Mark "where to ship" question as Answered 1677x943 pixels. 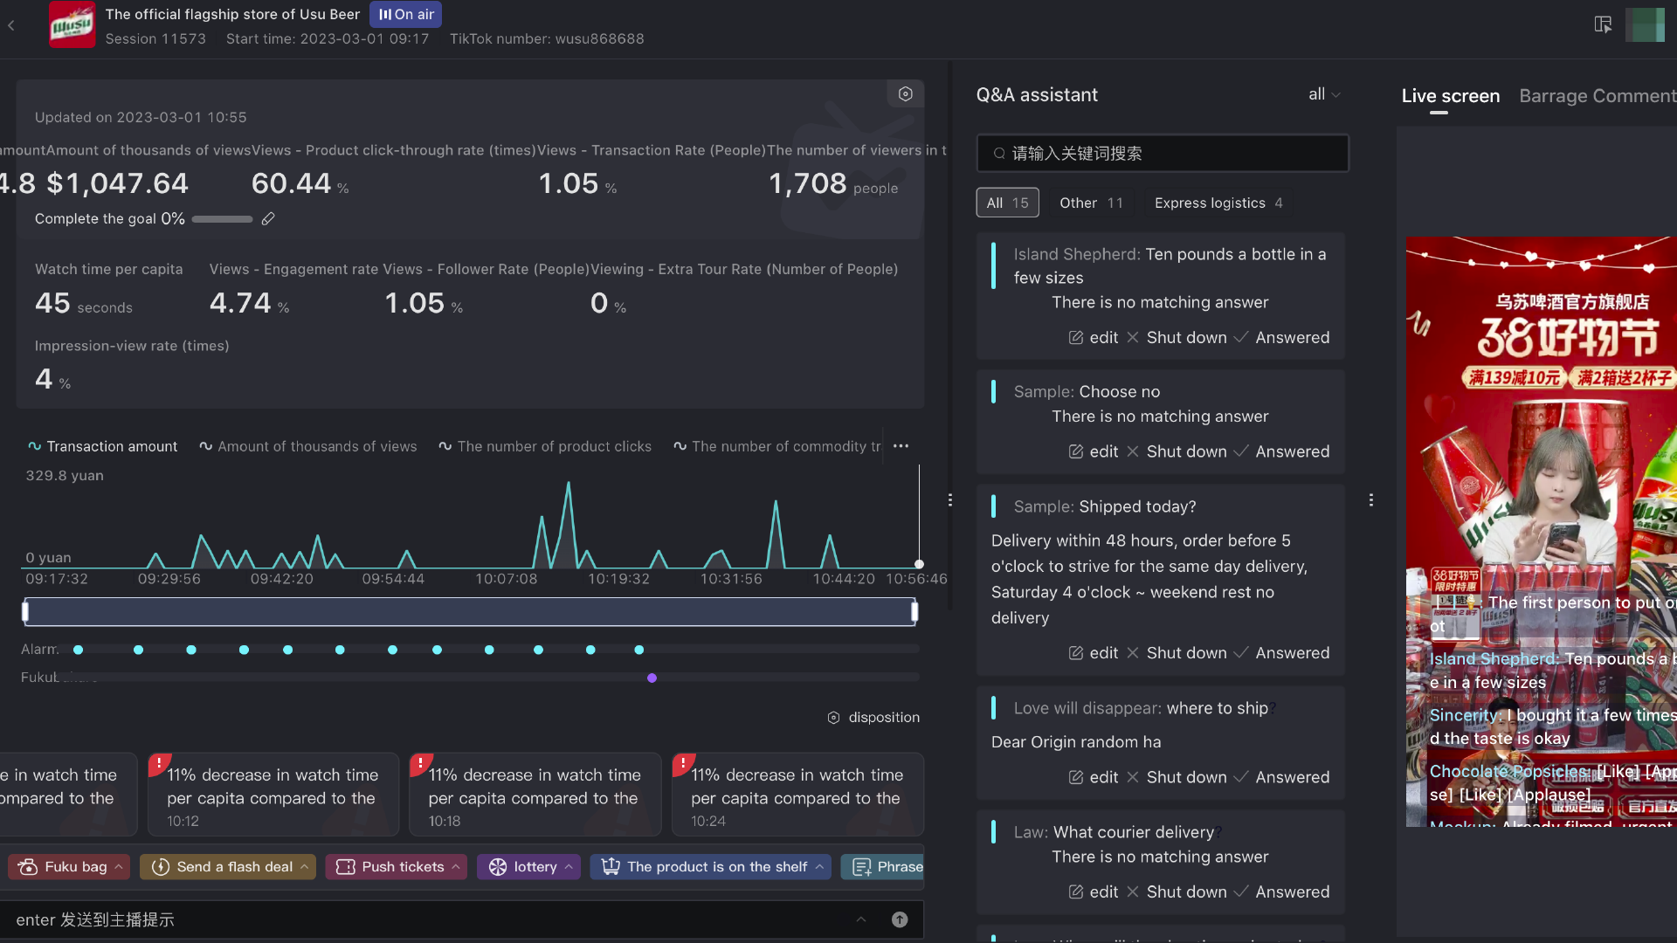tap(1281, 777)
